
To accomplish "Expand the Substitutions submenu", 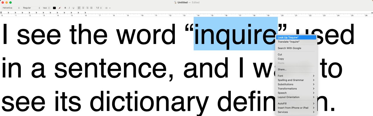I will tap(296, 84).
